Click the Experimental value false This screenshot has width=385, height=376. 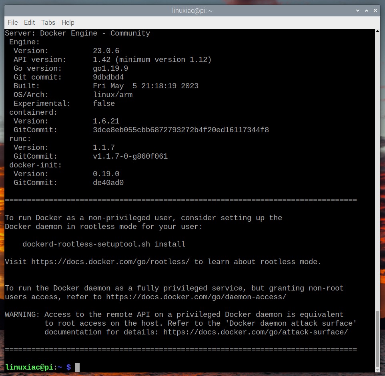point(104,103)
